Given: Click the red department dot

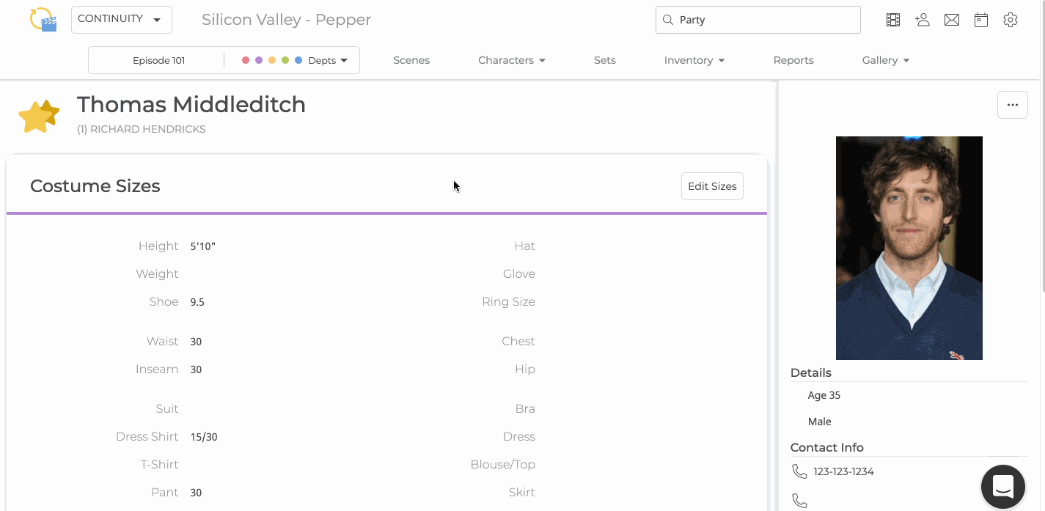Looking at the screenshot, I should pos(246,60).
